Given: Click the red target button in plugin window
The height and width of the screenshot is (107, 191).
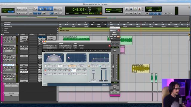Looking at the screenshot, I should (x=110, y=46).
